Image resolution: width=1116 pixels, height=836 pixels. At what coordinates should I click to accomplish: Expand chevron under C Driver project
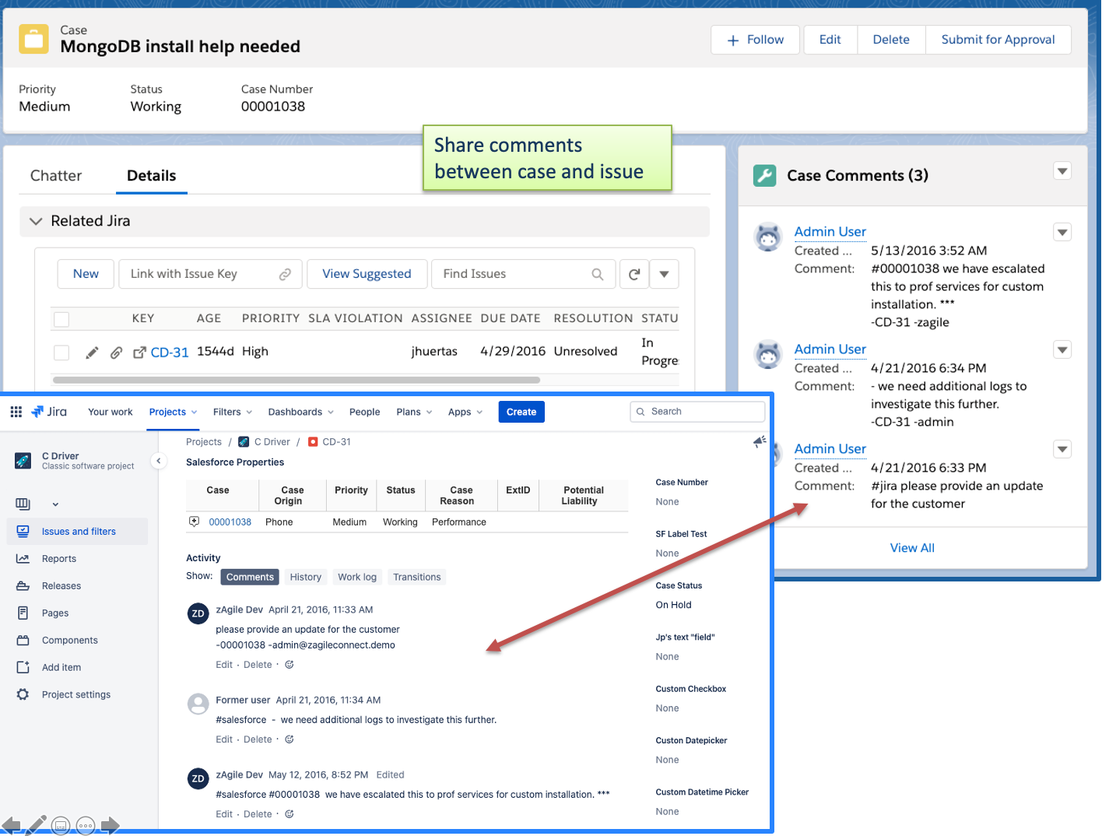55,504
